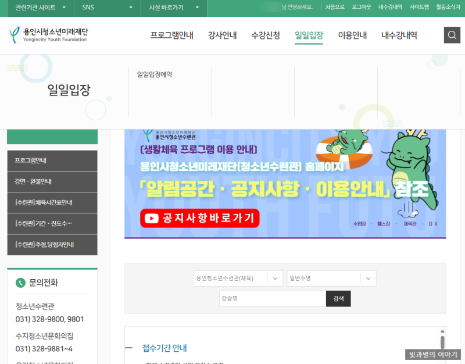Expand the 시설 바로가기 dropdown
The width and height of the screenshot is (465, 364).
174,8
